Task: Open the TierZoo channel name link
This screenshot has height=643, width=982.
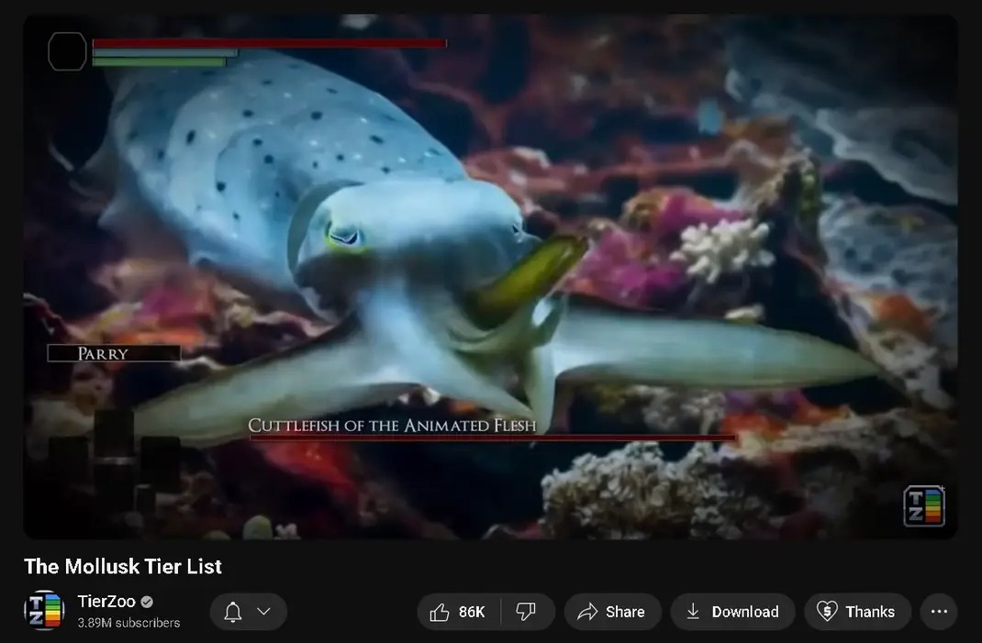Action: click(x=106, y=602)
